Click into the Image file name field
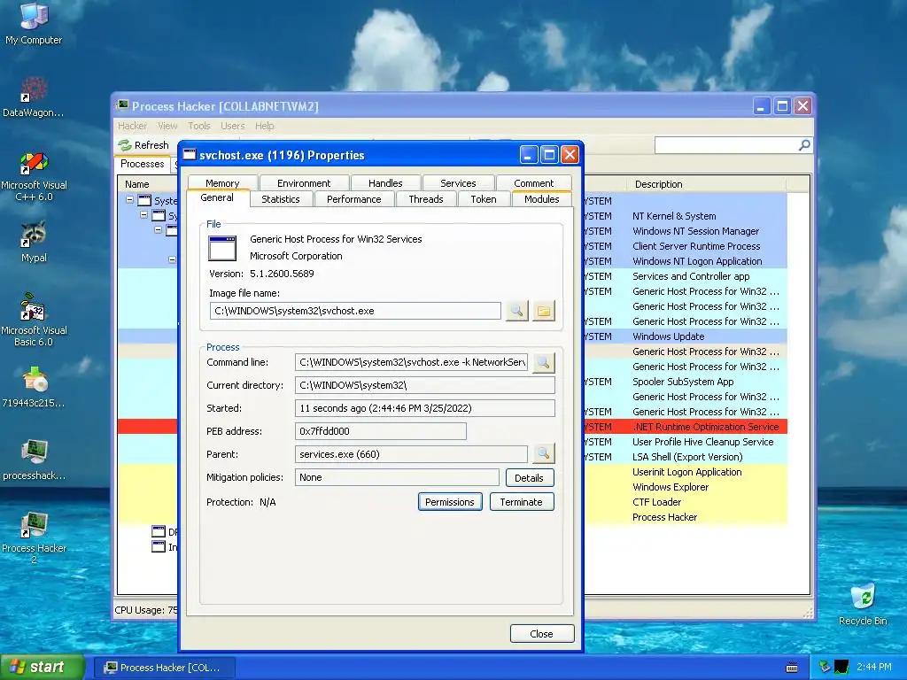907x680 pixels. click(355, 311)
